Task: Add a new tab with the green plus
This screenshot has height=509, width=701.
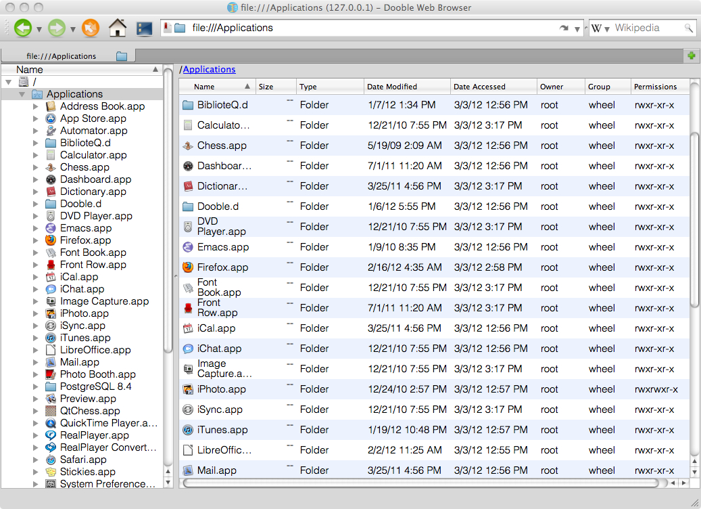Action: 692,56
